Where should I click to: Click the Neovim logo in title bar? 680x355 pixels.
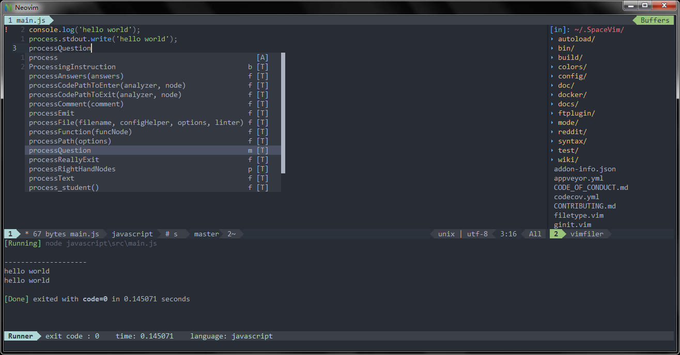pos(8,7)
